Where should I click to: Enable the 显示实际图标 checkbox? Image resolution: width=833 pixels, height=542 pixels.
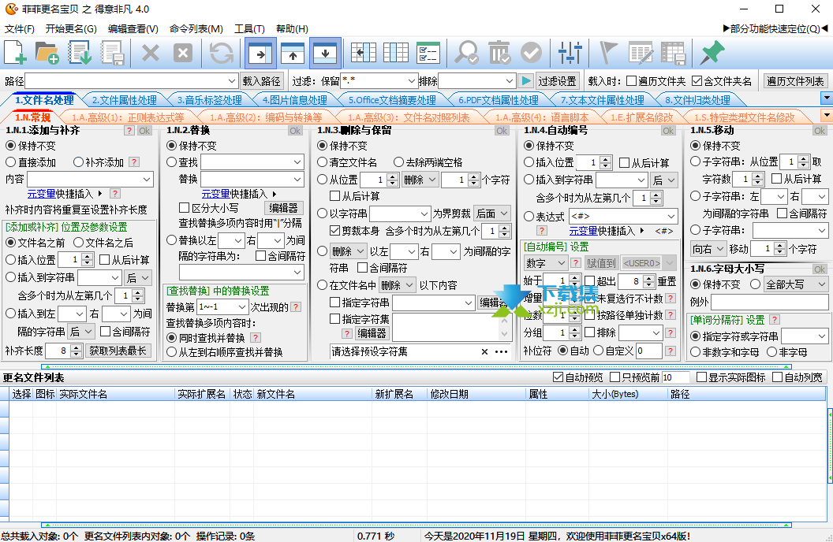[x=701, y=377]
